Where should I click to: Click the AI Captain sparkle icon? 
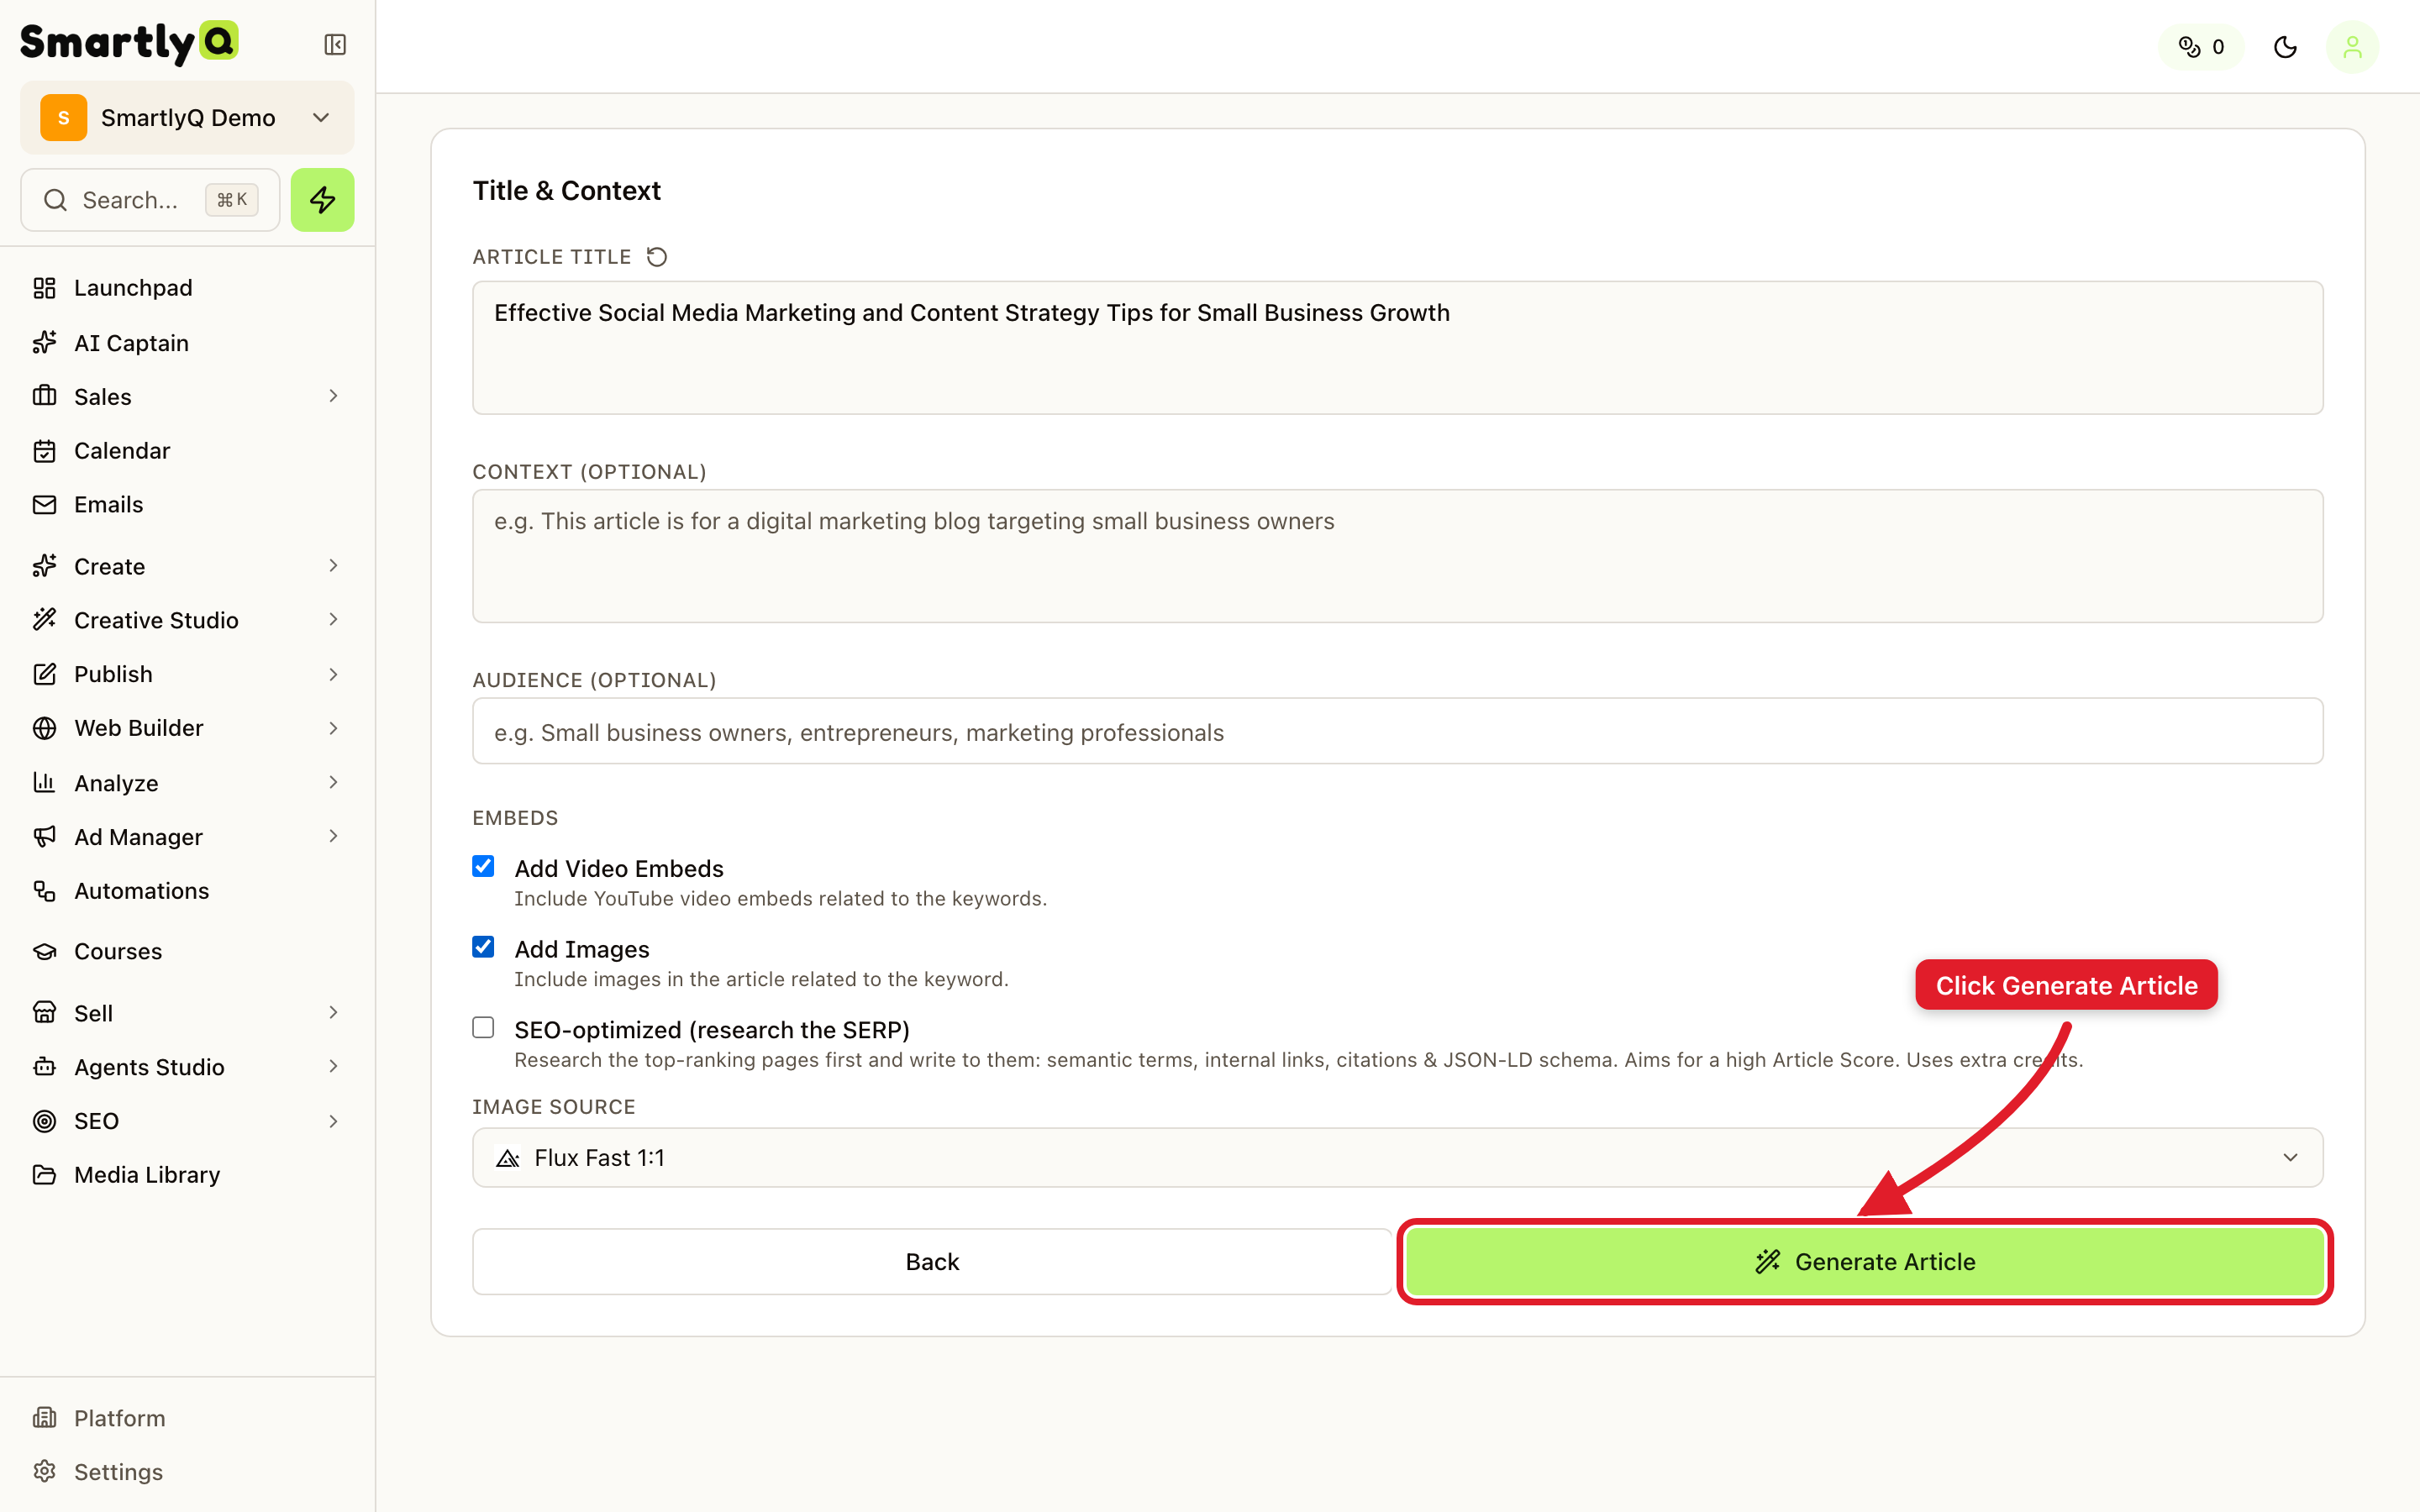coord(44,343)
